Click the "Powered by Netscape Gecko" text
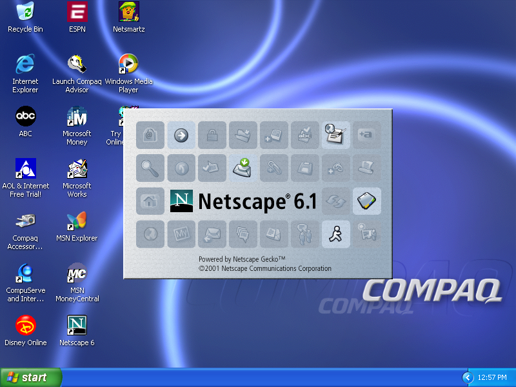Screen dimensions: 516x387 click(x=242, y=259)
